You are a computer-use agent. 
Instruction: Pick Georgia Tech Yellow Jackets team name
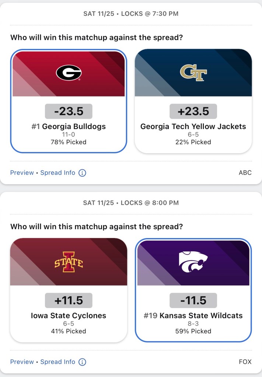click(193, 126)
